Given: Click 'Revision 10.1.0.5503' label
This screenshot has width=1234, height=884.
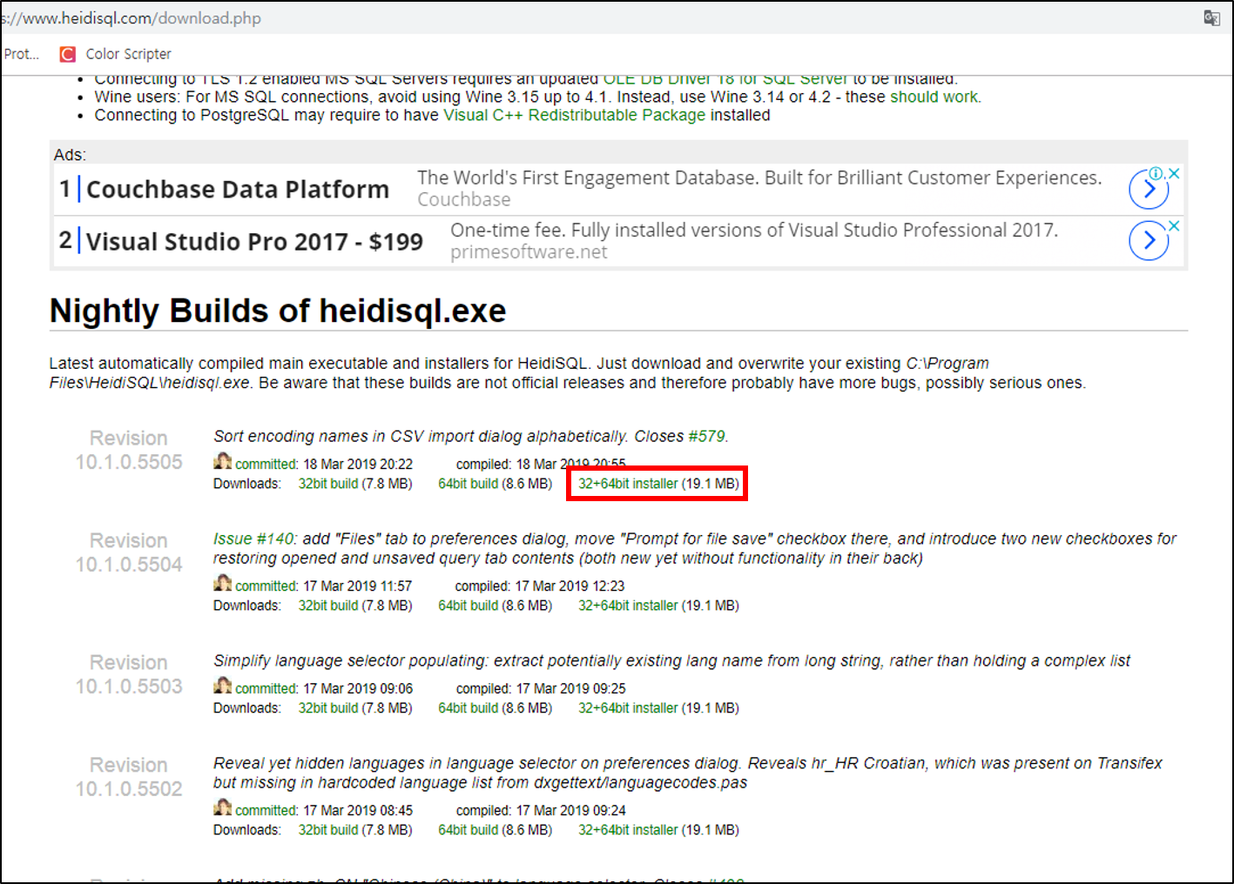Looking at the screenshot, I should [x=129, y=674].
